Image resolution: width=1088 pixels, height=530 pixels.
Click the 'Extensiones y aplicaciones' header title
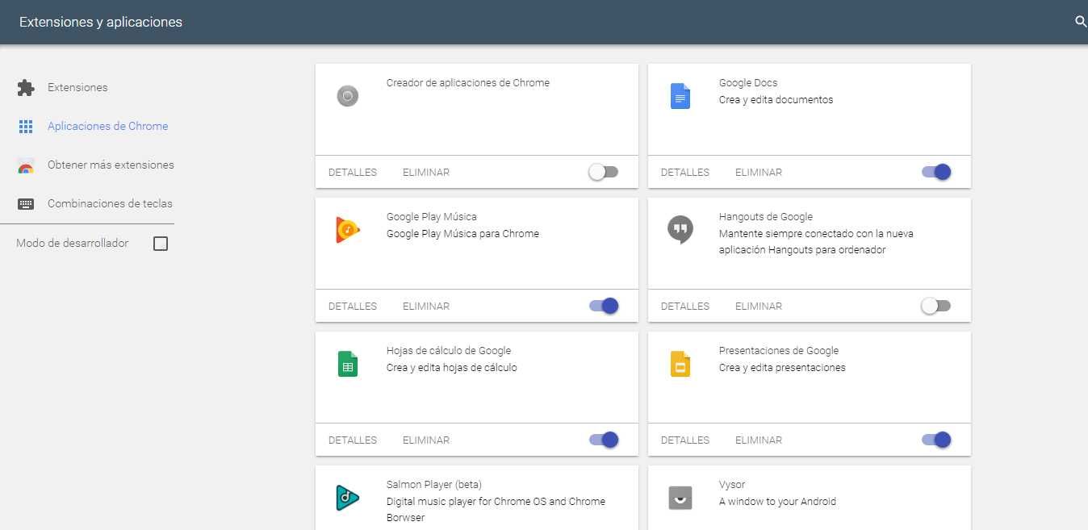[x=101, y=22]
